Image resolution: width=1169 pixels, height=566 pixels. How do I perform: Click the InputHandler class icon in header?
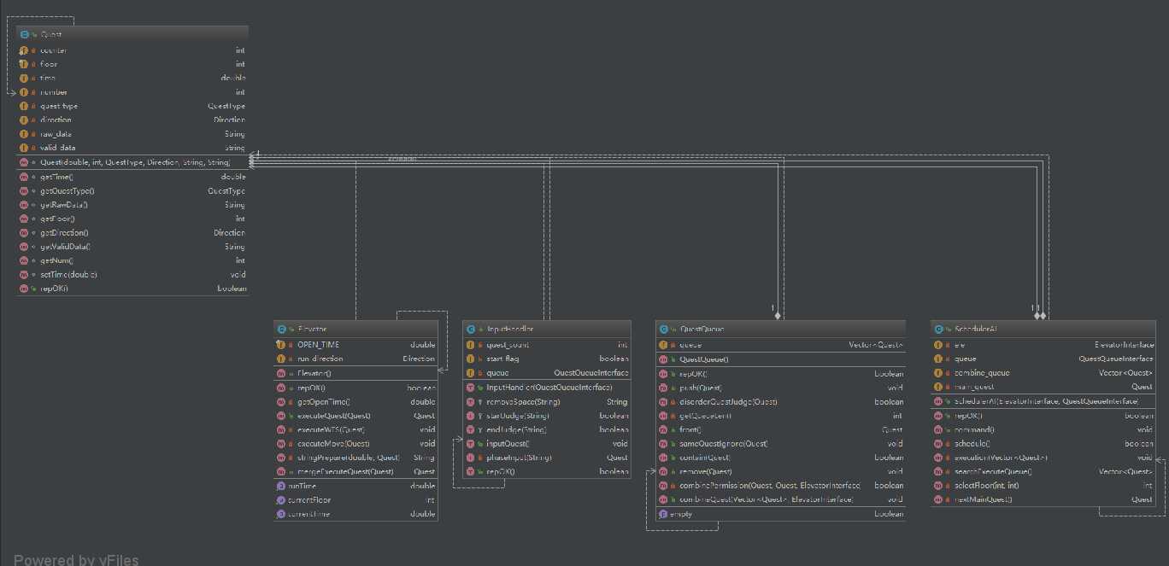pos(470,329)
